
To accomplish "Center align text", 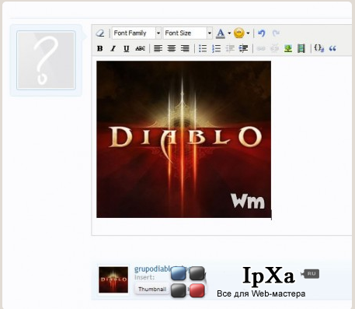I will point(172,48).
